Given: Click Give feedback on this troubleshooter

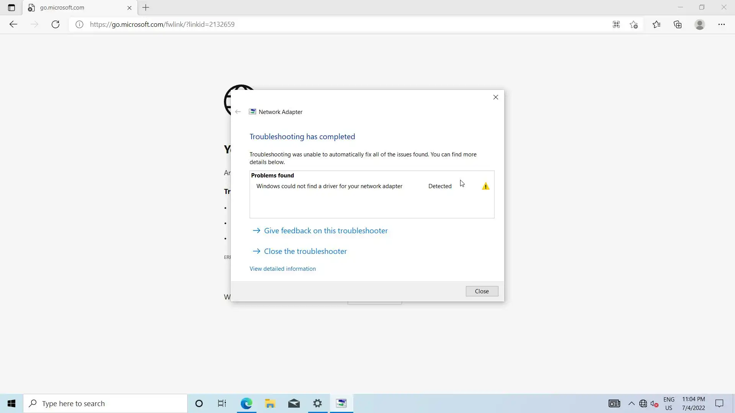Looking at the screenshot, I should [x=325, y=231].
